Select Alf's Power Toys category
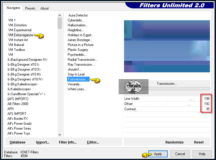The width and height of the screenshot is (216, 160). tap(19, 133)
